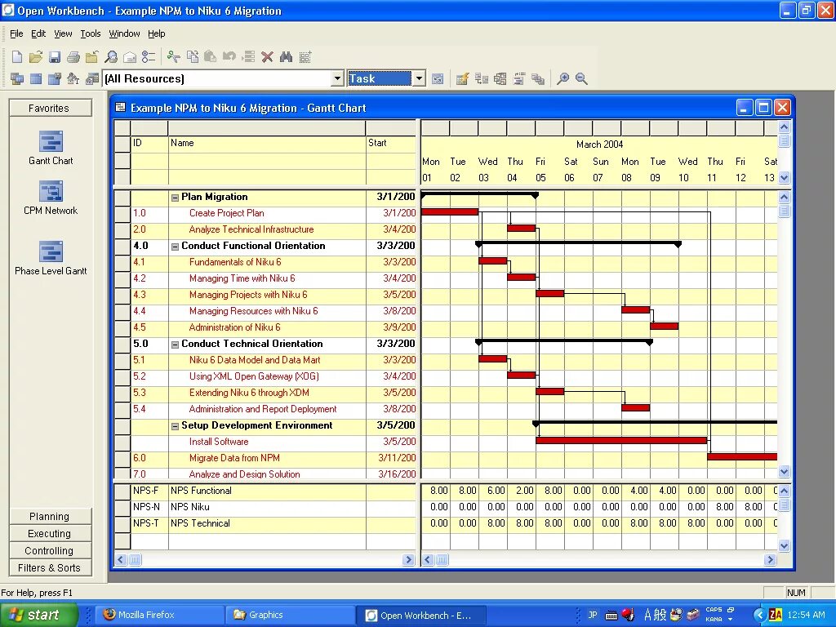Open the File menu
Screen dimensions: 836x627
(x=16, y=33)
